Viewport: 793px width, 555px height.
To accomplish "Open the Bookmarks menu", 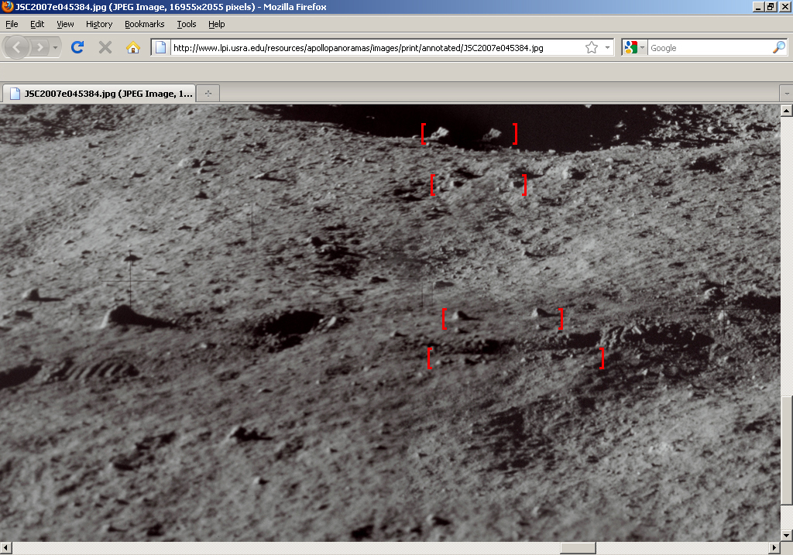I will tap(145, 24).
